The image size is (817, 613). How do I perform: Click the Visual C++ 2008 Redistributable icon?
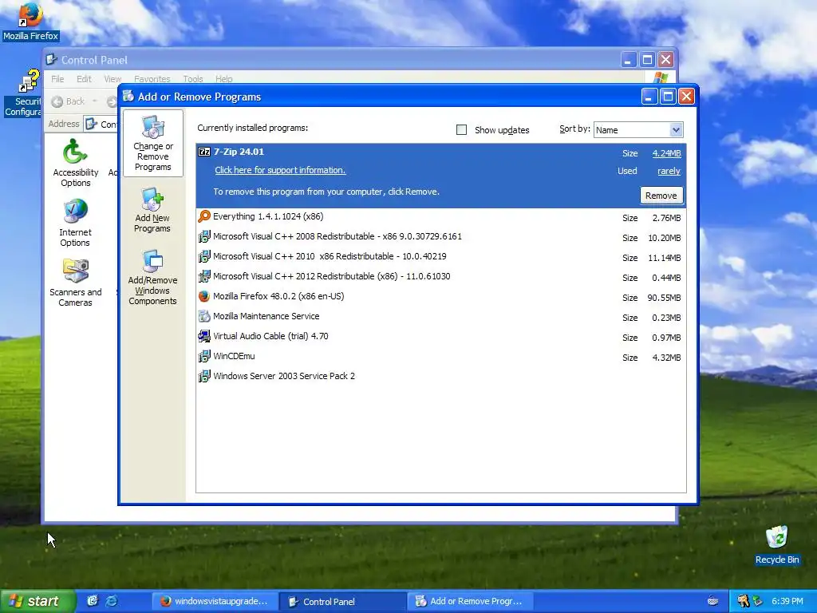(204, 236)
